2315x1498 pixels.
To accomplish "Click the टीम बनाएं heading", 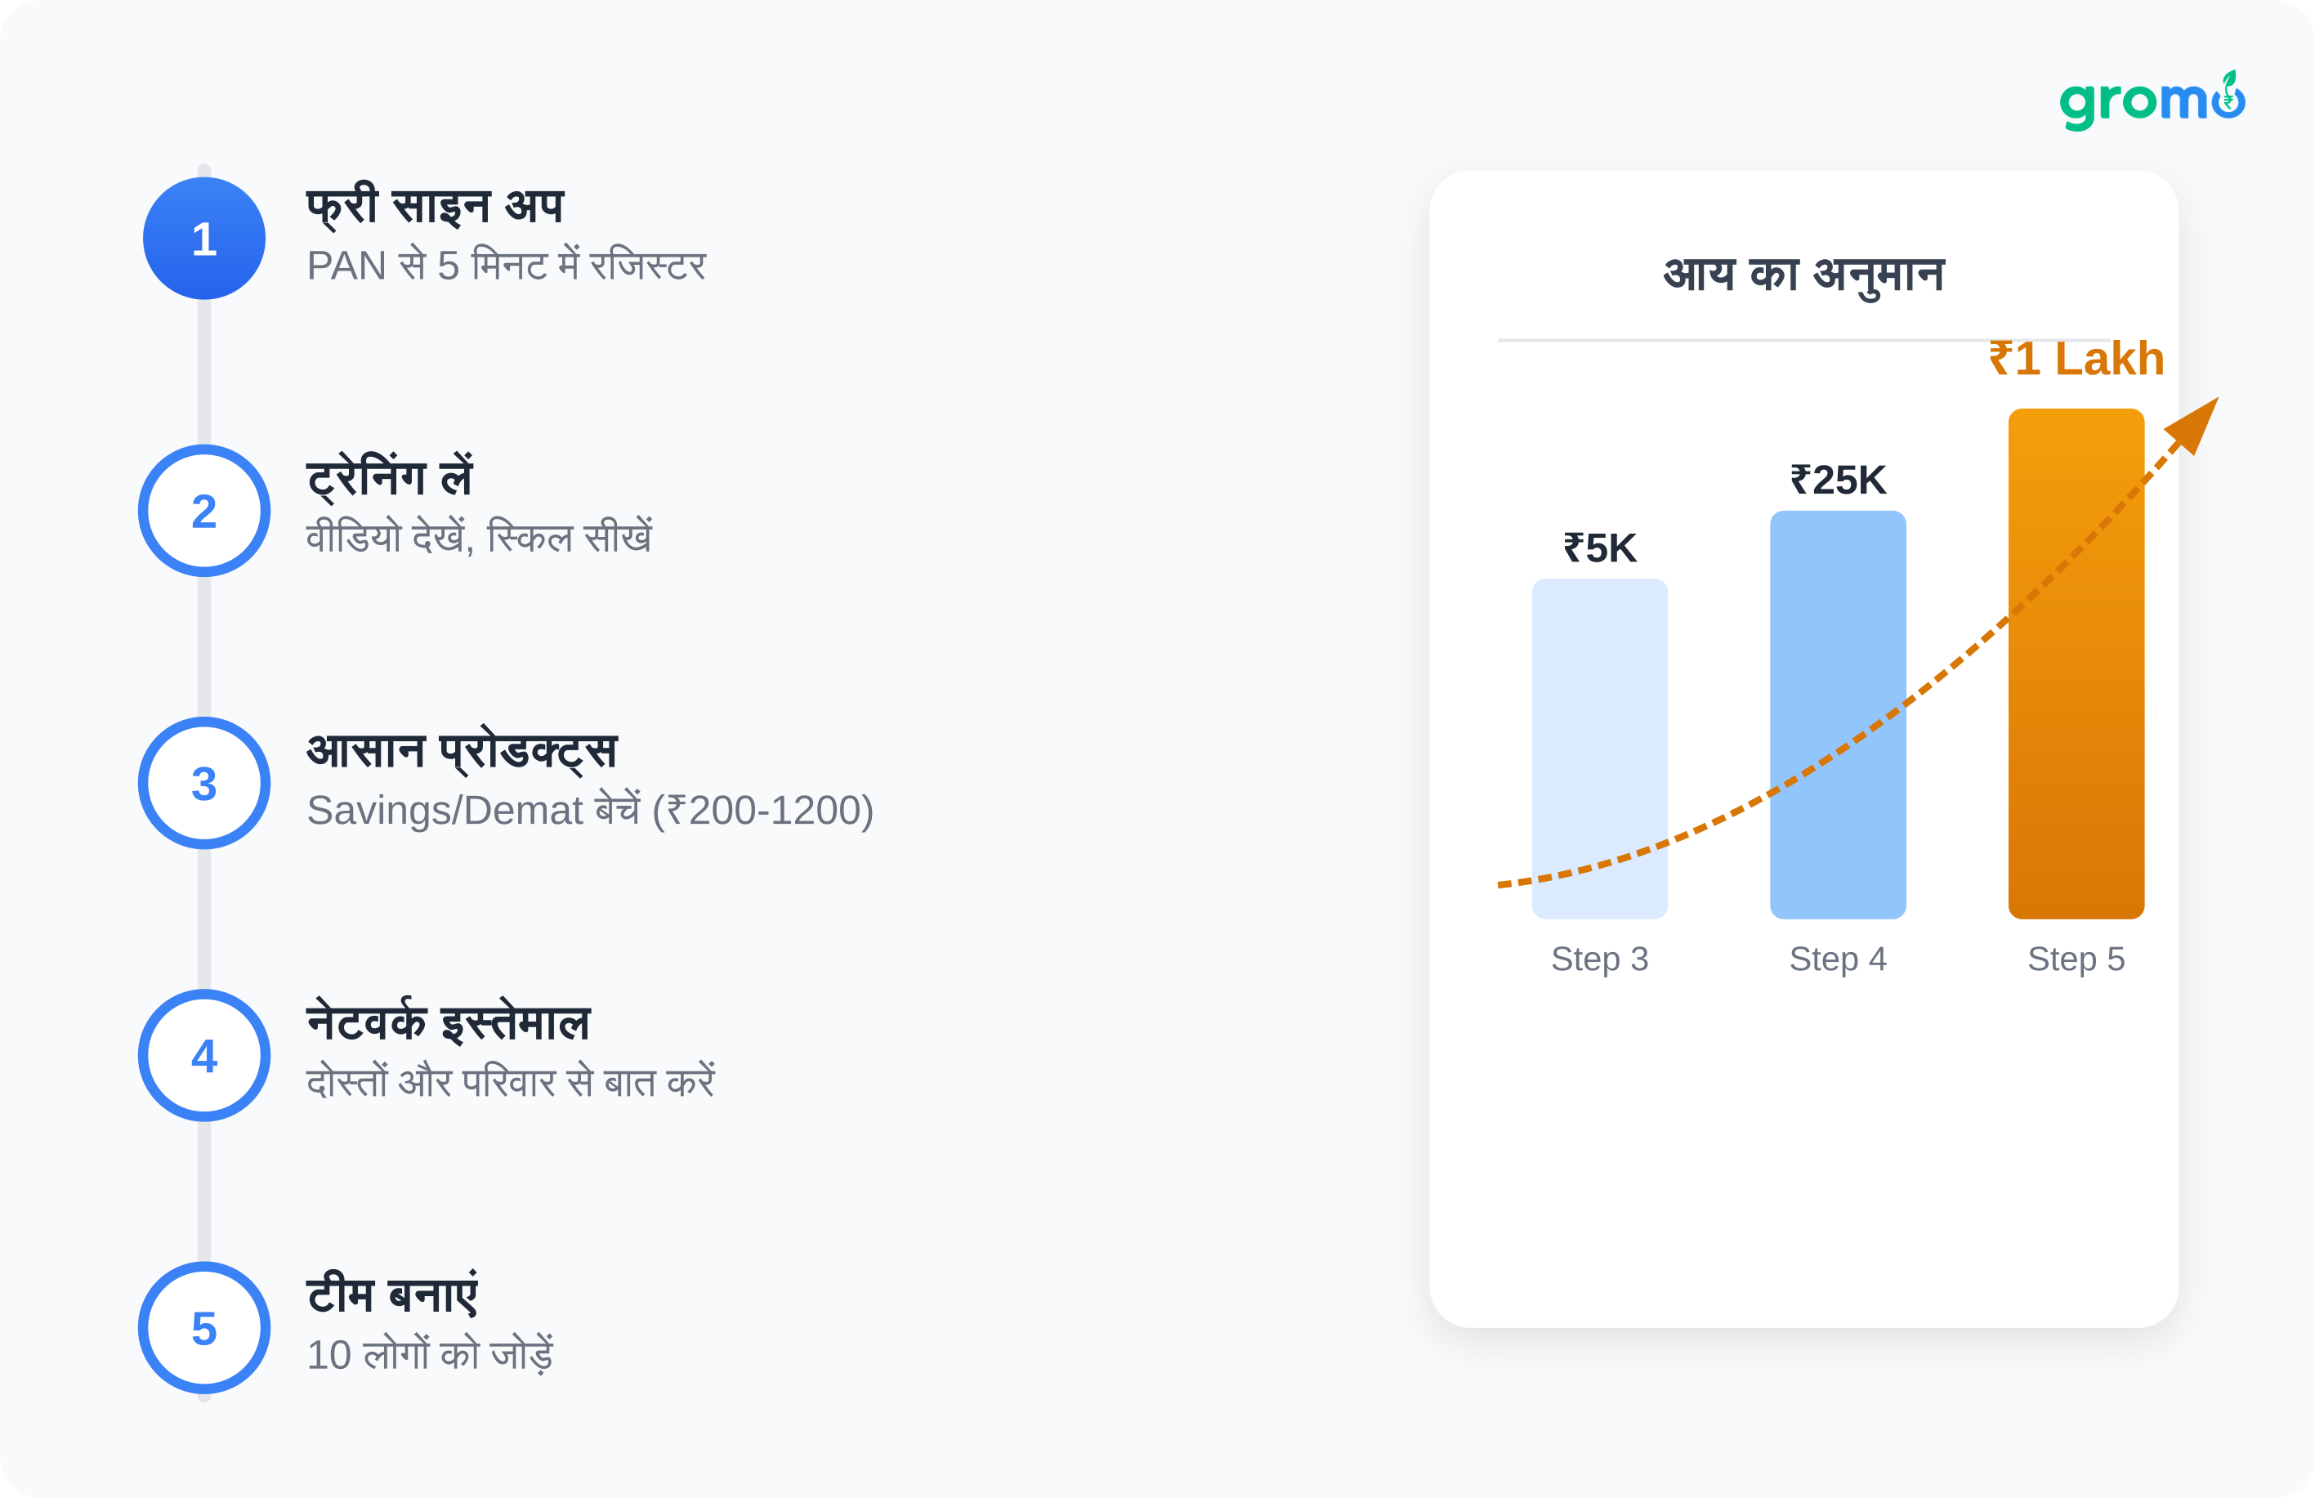I will [392, 1295].
